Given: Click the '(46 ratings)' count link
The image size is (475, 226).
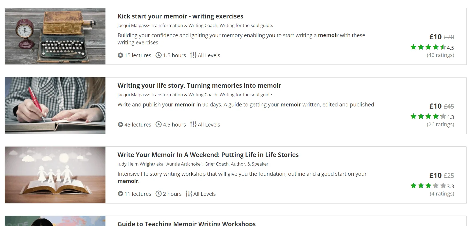Looking at the screenshot, I should [x=440, y=55].
